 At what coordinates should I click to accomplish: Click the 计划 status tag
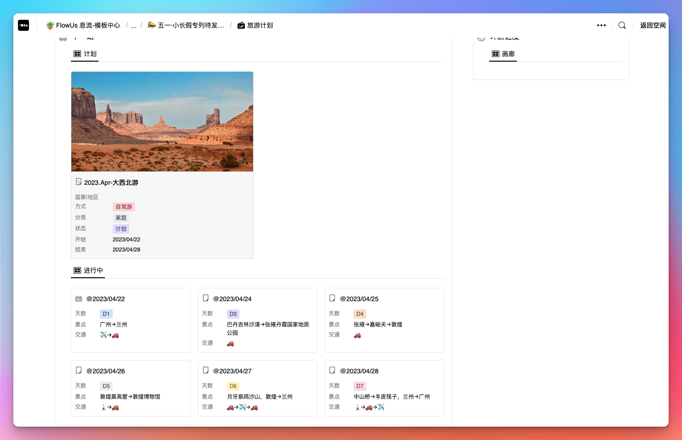(x=121, y=229)
